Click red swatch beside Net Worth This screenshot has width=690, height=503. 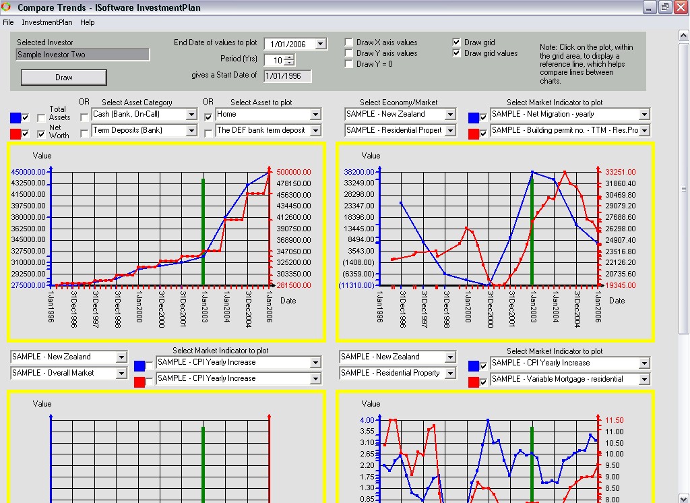15,134
